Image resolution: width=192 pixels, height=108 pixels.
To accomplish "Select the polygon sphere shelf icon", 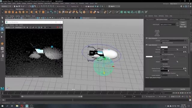I will pos(6,12).
